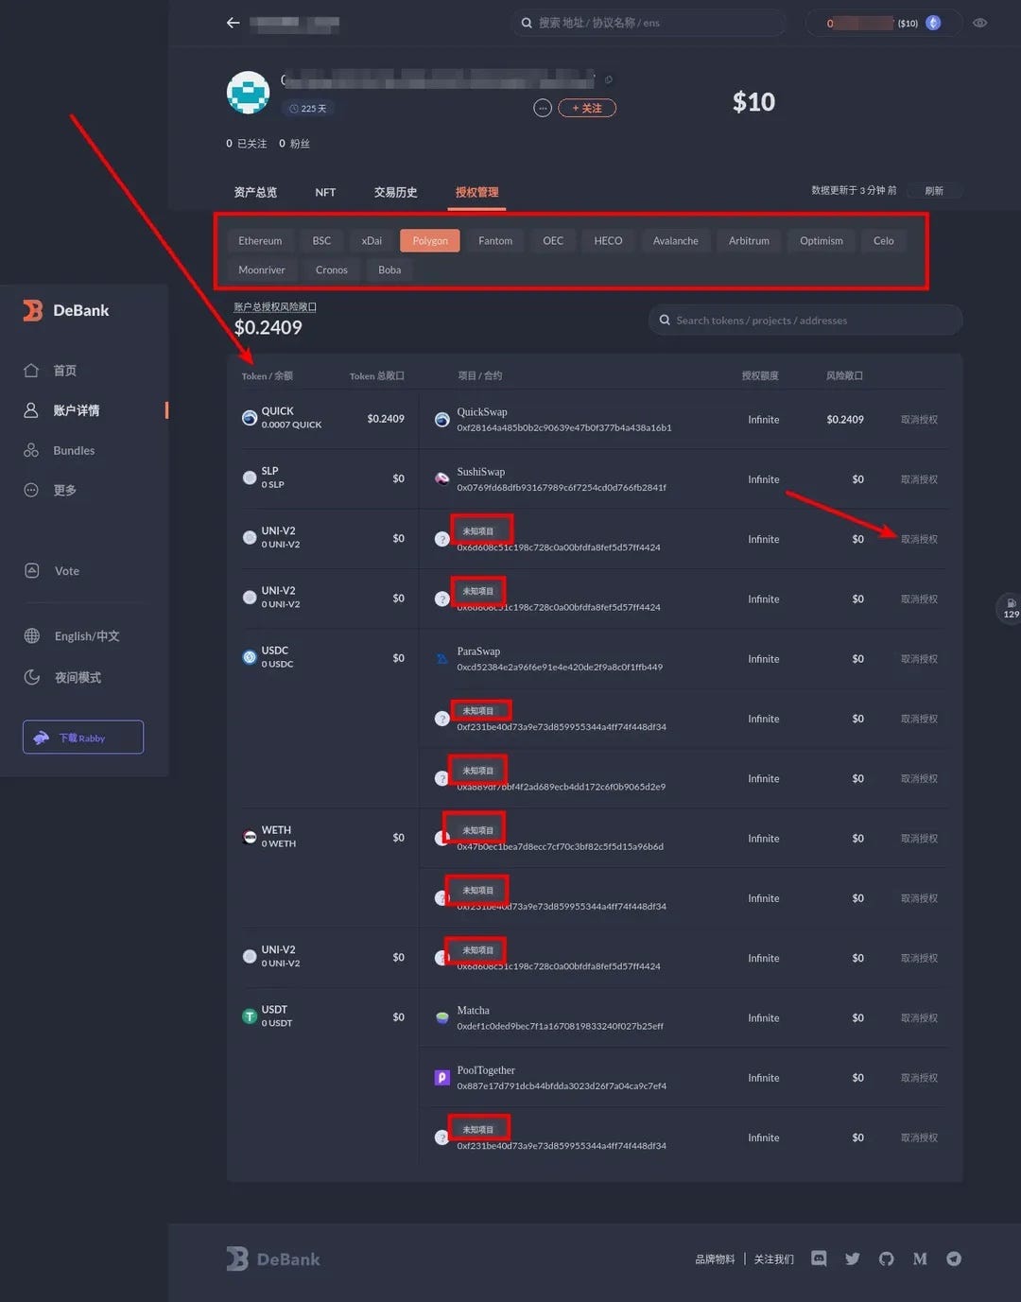The height and width of the screenshot is (1302, 1021).
Task: Revoke SushiSwap approval via 取消授权
Action: click(919, 479)
